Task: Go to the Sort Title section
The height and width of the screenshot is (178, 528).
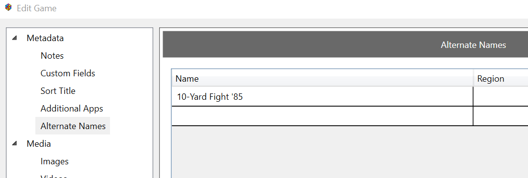Action: coord(58,91)
